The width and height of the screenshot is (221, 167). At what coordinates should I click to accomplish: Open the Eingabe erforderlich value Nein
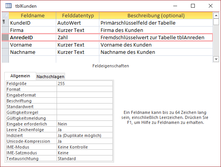click(x=85, y=124)
